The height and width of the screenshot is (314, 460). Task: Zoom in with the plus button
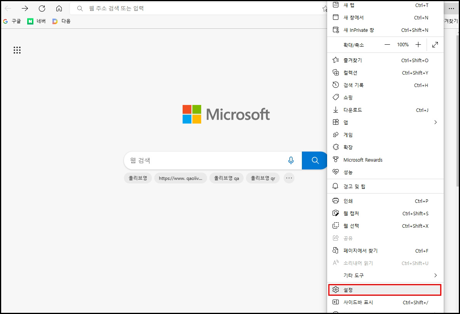pyautogui.click(x=418, y=45)
